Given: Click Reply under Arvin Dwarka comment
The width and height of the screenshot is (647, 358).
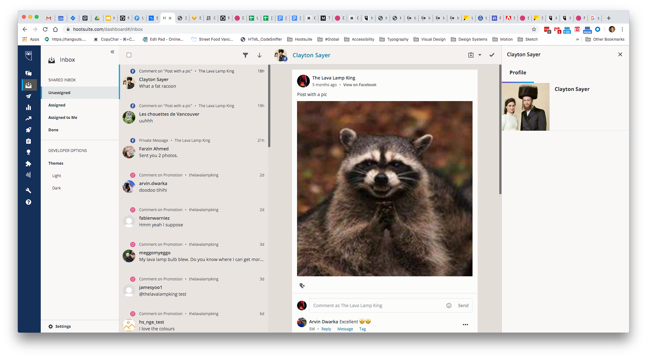Looking at the screenshot, I should click(326, 329).
